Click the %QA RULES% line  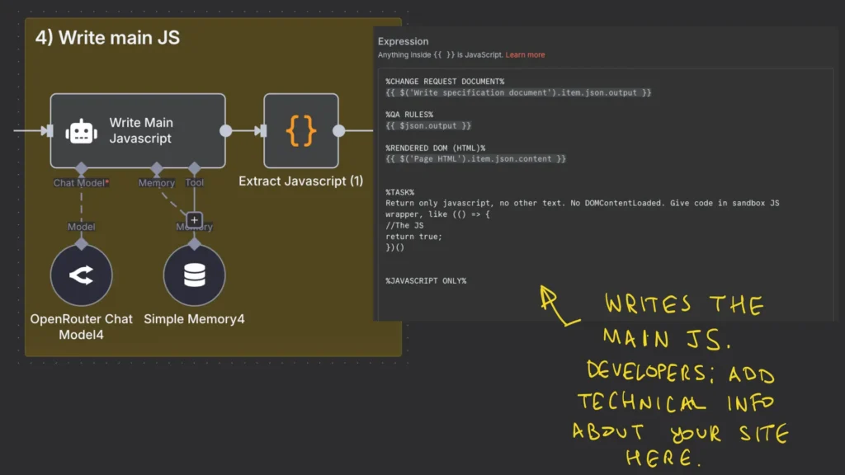click(409, 115)
